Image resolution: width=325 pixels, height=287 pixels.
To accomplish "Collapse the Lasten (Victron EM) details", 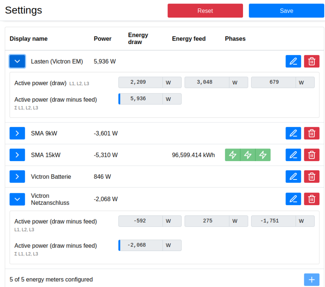I will pyautogui.click(x=17, y=61).
